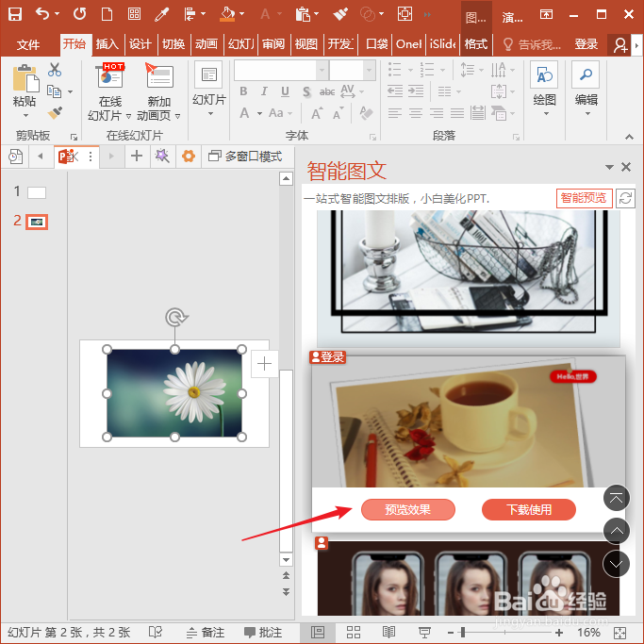
Task: Click the slide layout icon in ribbon
Action: (x=208, y=74)
